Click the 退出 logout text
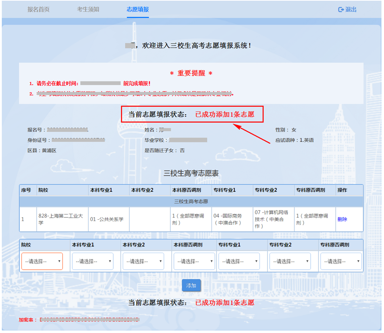384x333 pixels. tap(351, 9)
